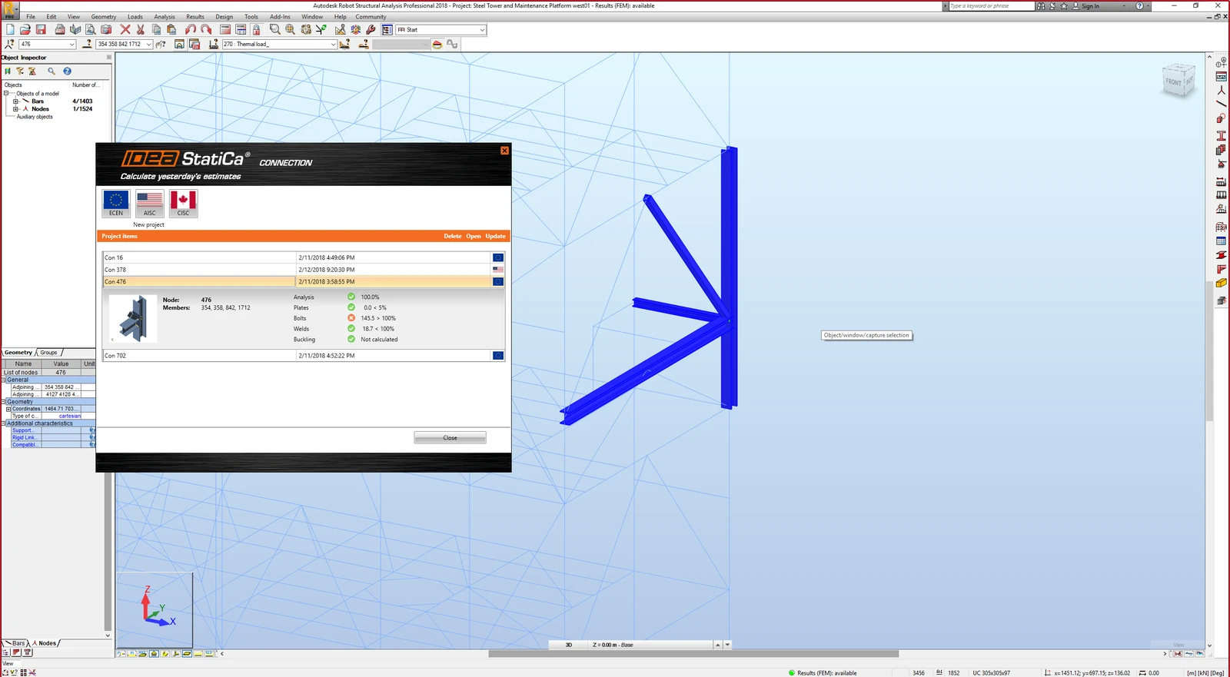Viewport: 1230px width, 677px height.
Task: Redo the action in toolbar
Action: pyautogui.click(x=206, y=30)
